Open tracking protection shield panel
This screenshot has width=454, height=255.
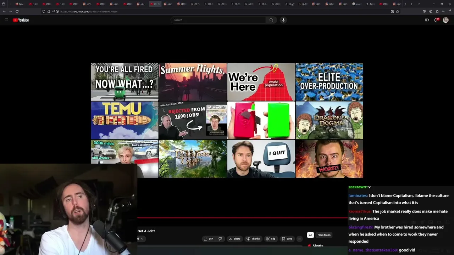[44, 11]
